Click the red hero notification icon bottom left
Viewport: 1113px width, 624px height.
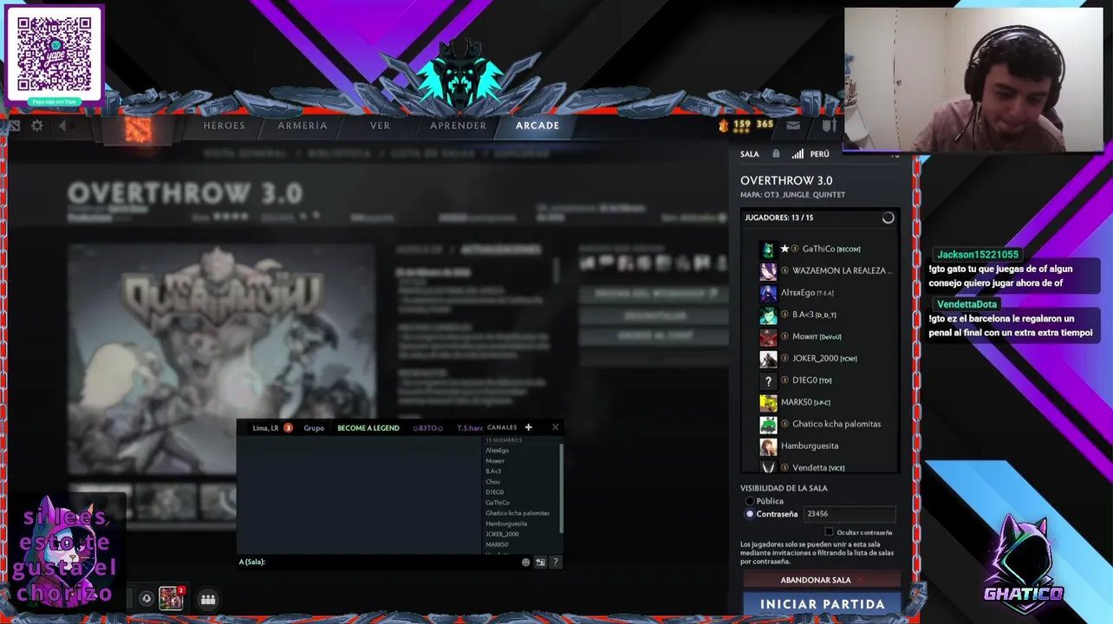pos(172,598)
